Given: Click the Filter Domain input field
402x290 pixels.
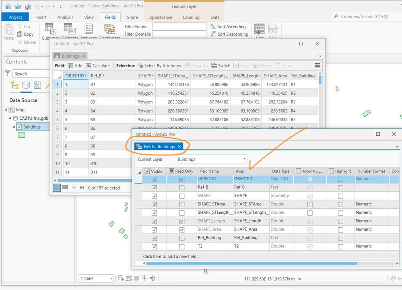Looking at the screenshot, I should [x=179, y=34].
